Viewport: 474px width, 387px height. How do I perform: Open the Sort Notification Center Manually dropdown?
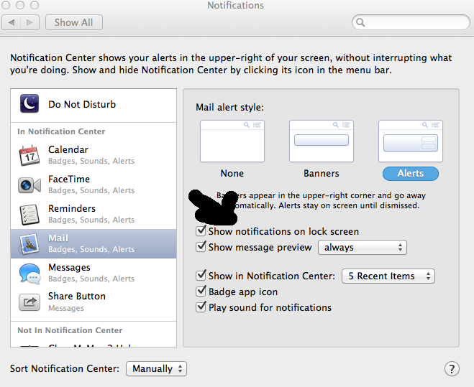point(156,368)
